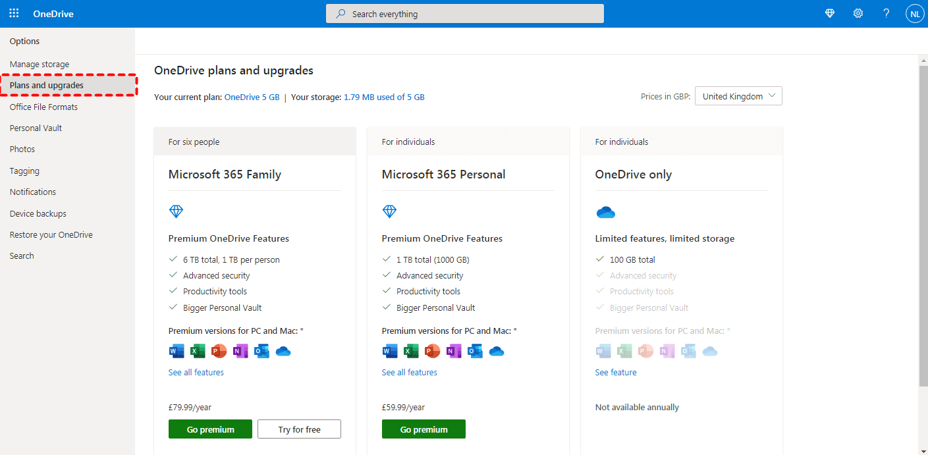Click the Word icon under Microsoft 365 Family

(177, 351)
